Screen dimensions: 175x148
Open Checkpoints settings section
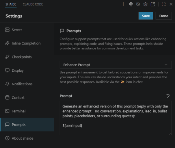click(x=27, y=57)
